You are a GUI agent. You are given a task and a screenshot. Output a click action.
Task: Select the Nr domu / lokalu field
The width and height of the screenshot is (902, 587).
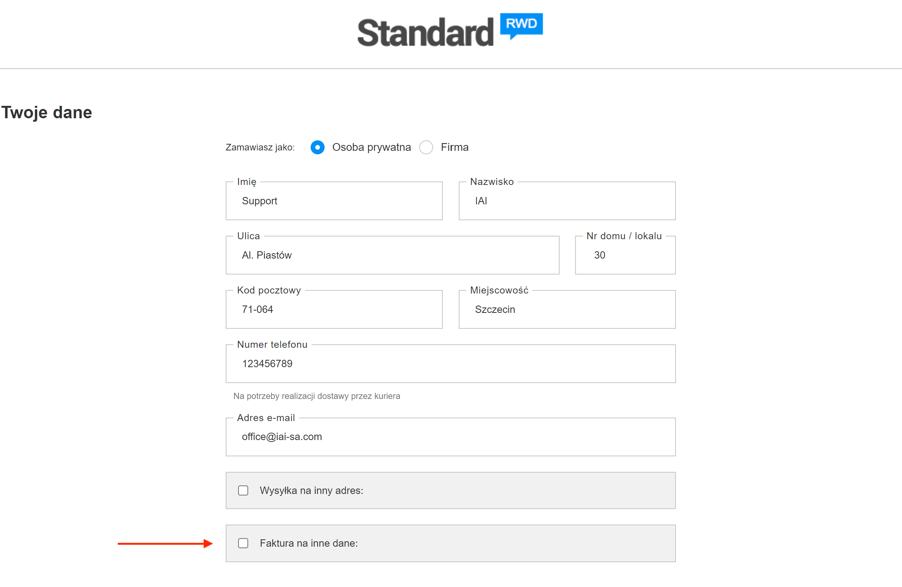(x=625, y=255)
